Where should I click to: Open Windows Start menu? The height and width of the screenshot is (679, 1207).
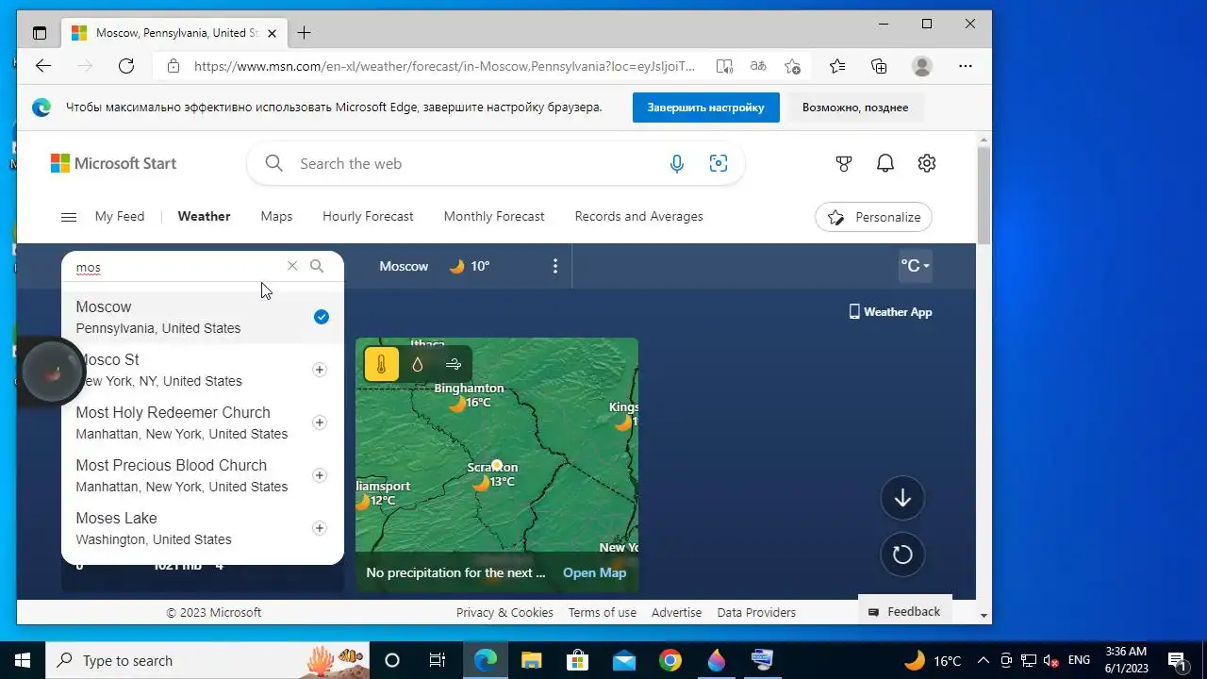(x=23, y=660)
